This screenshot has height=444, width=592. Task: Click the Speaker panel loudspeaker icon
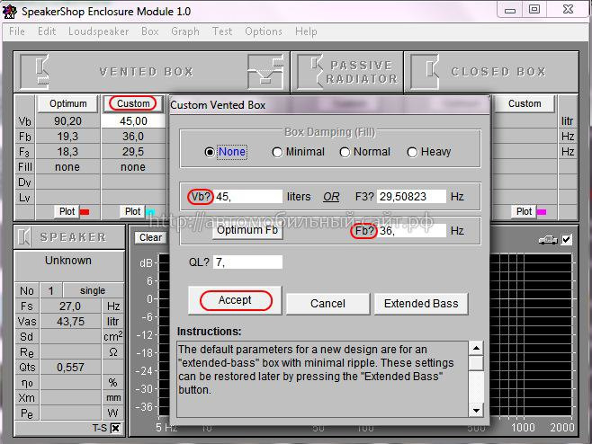coord(24,237)
